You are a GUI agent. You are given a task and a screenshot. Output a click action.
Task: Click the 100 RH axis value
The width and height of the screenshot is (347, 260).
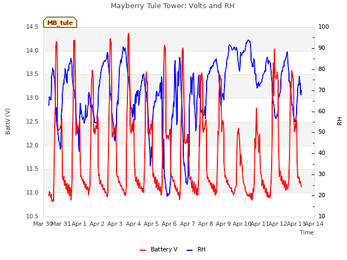coord(324,27)
